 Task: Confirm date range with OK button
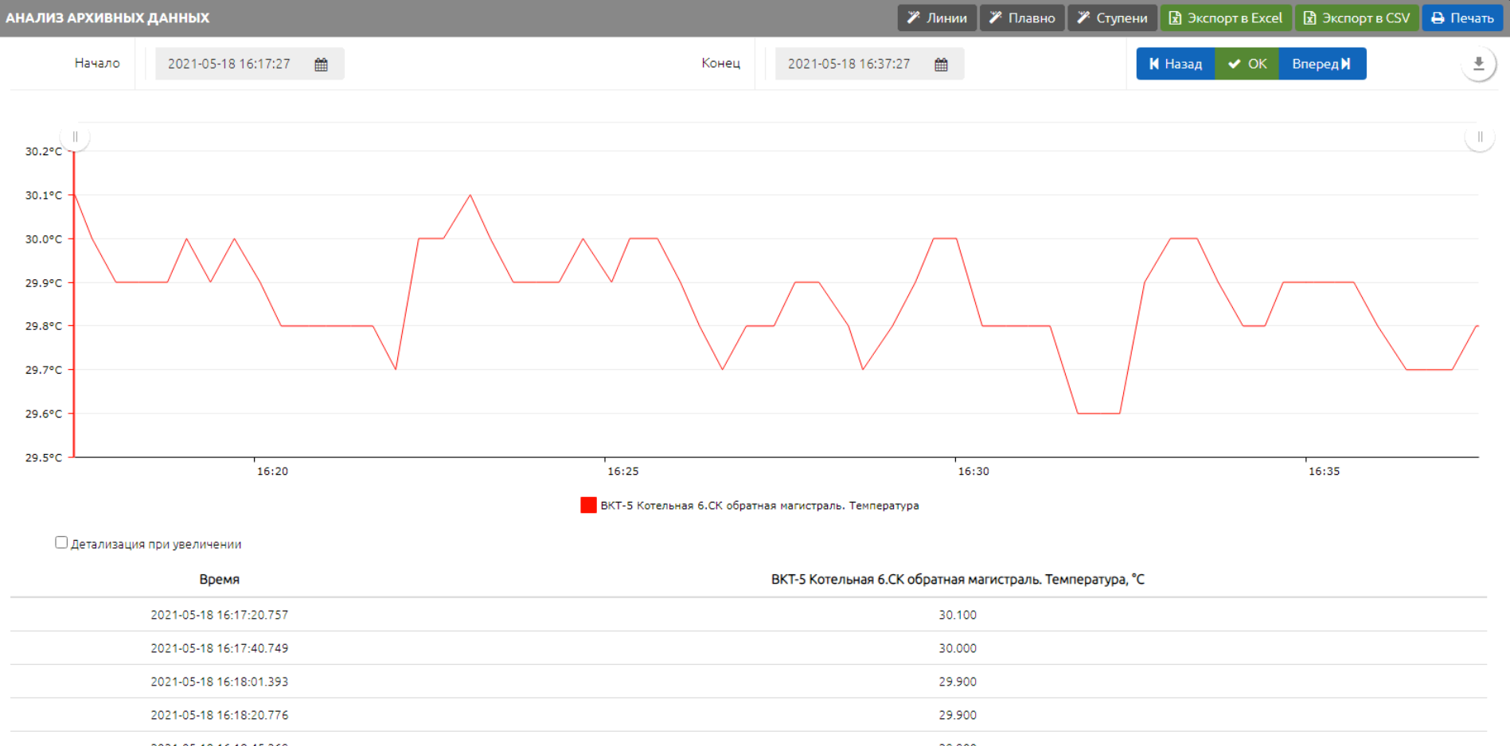coord(1247,64)
